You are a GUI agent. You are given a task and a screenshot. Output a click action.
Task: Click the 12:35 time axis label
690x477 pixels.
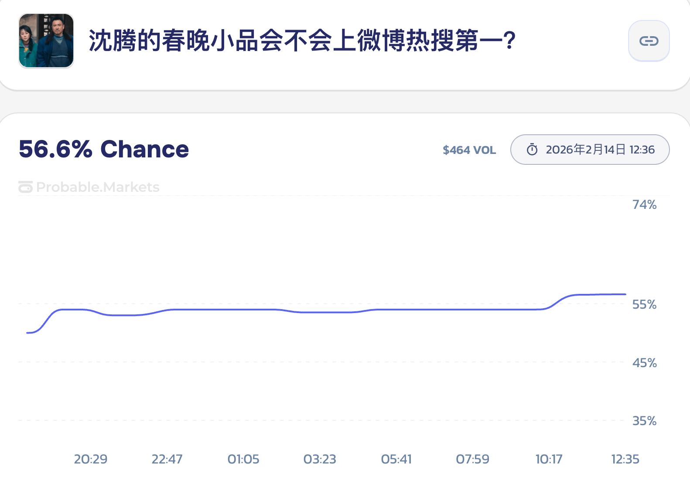[x=625, y=459]
